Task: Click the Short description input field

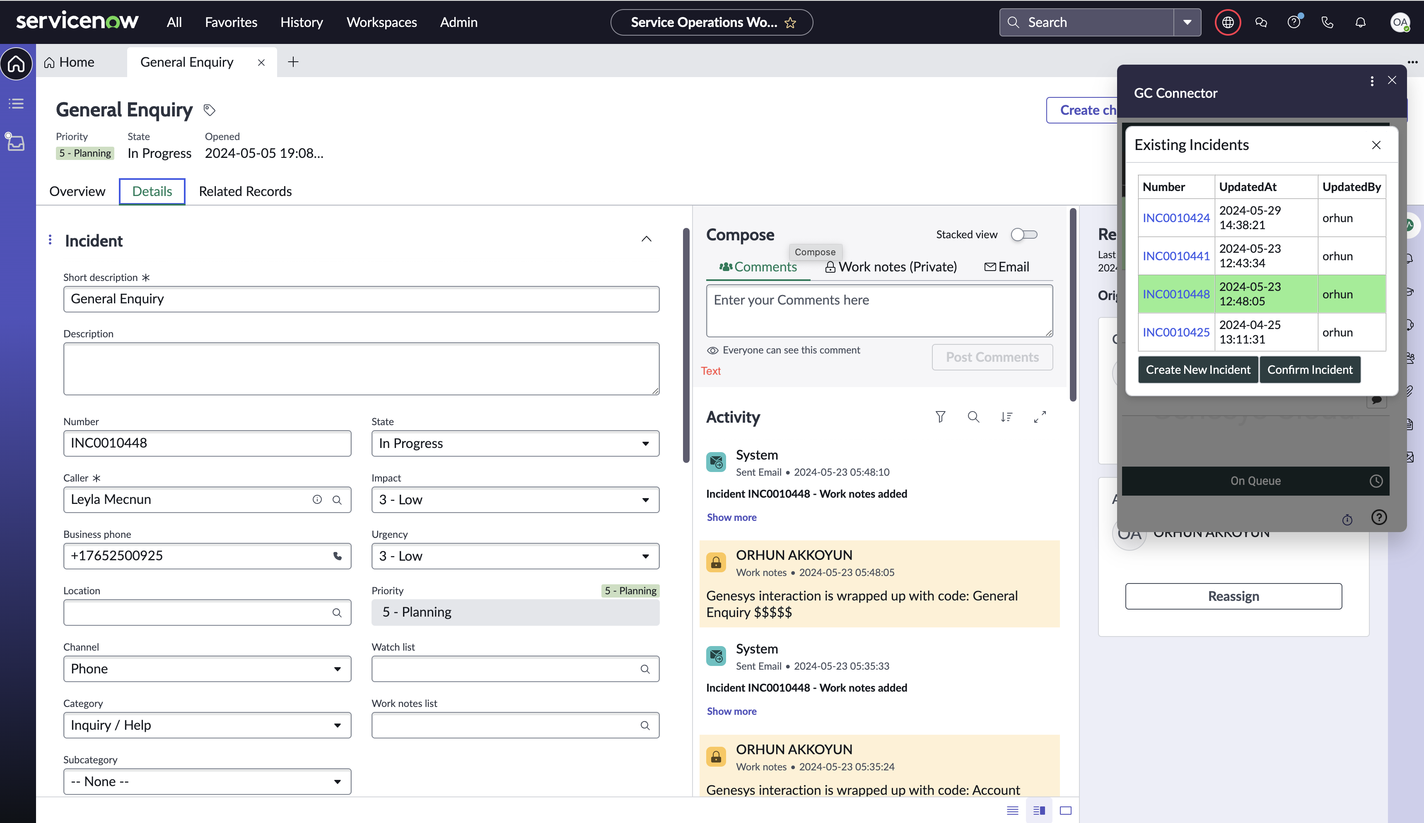Action: 361,298
